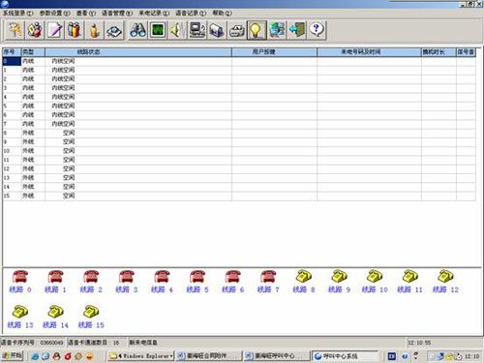Select table row number 10
This screenshot has width=484, height=363.
tap(239, 151)
